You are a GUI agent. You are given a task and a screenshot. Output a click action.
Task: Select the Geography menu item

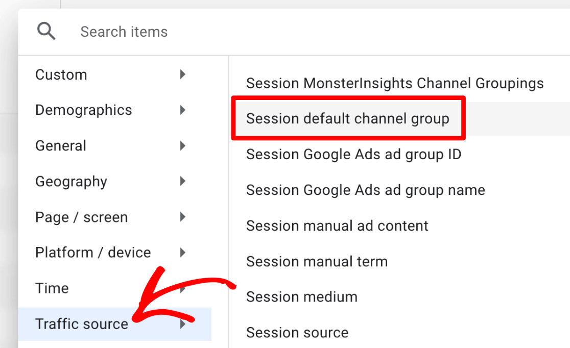point(71,181)
